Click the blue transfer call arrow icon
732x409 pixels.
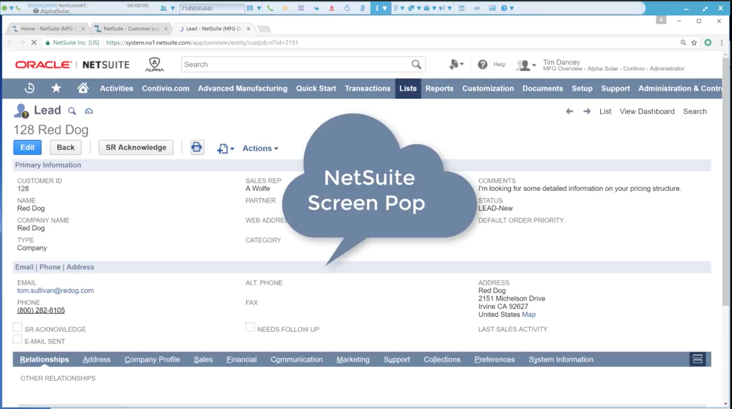pyautogui.click(x=316, y=8)
